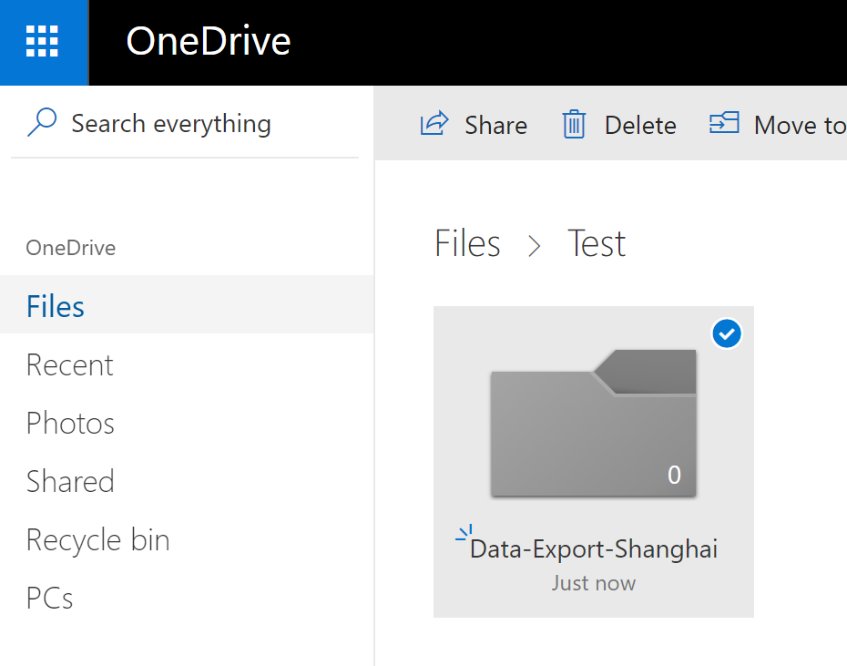Open the app launcher waffle icon

[x=43, y=42]
